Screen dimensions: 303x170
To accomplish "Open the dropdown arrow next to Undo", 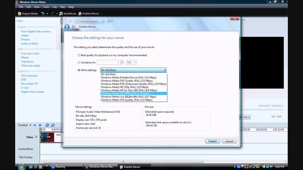I will point(47,14).
